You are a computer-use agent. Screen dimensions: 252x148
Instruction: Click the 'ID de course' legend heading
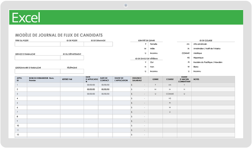[x=206, y=41]
